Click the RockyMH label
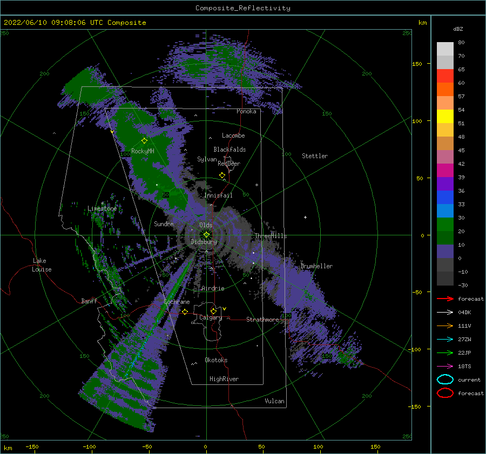The image size is (486, 454). click(143, 151)
